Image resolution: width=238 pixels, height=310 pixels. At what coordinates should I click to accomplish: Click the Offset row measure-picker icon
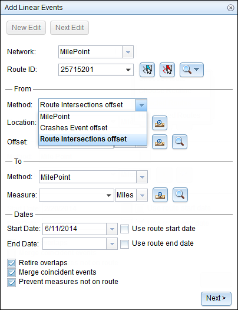(160, 142)
